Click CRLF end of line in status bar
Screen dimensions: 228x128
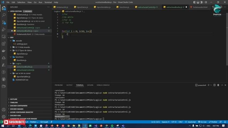click(181, 122)
